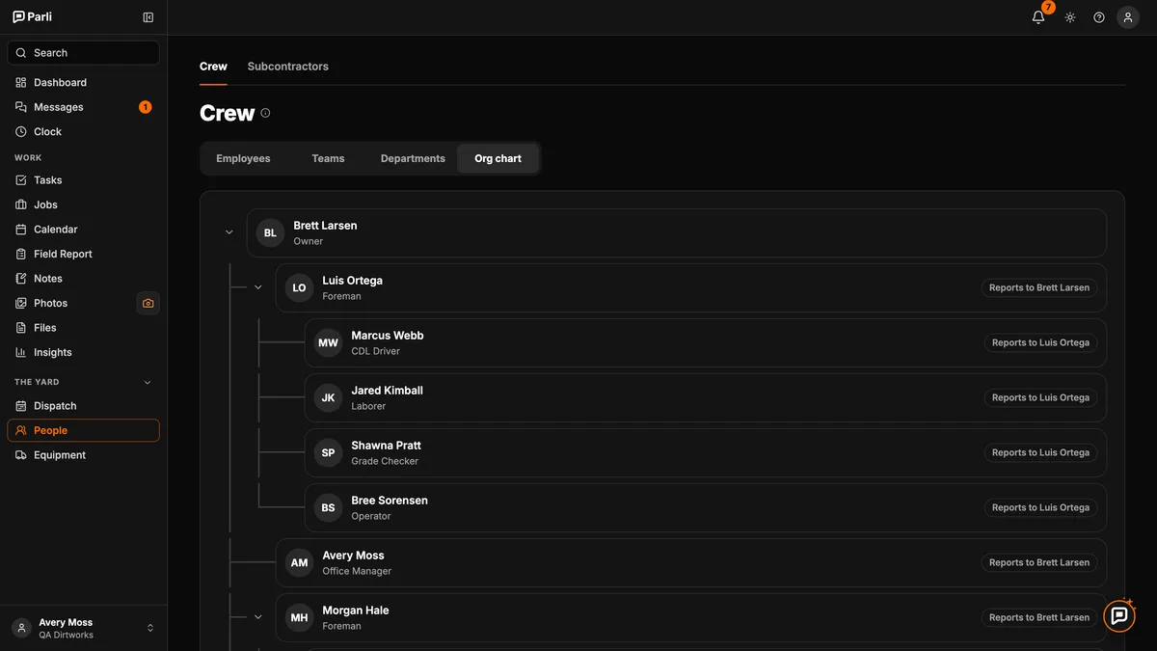This screenshot has height=651, width=1157.
Task: Click Reports to Luis Ortega on Marcus Webb
Action: (1040, 342)
